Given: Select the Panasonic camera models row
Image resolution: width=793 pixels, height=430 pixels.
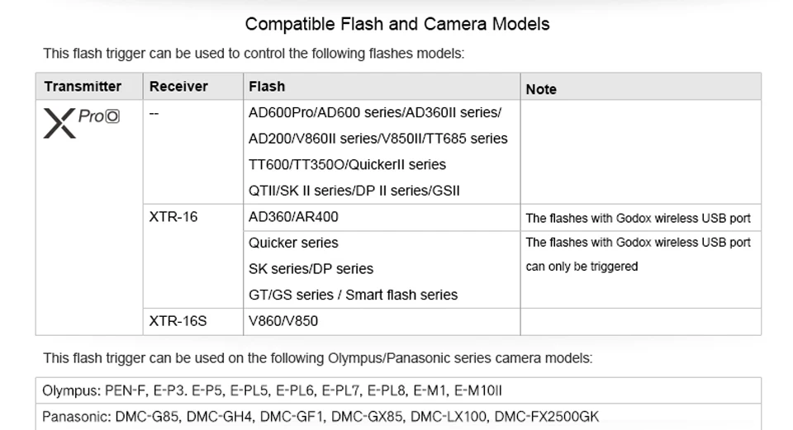Looking at the screenshot, I should 398,416.
